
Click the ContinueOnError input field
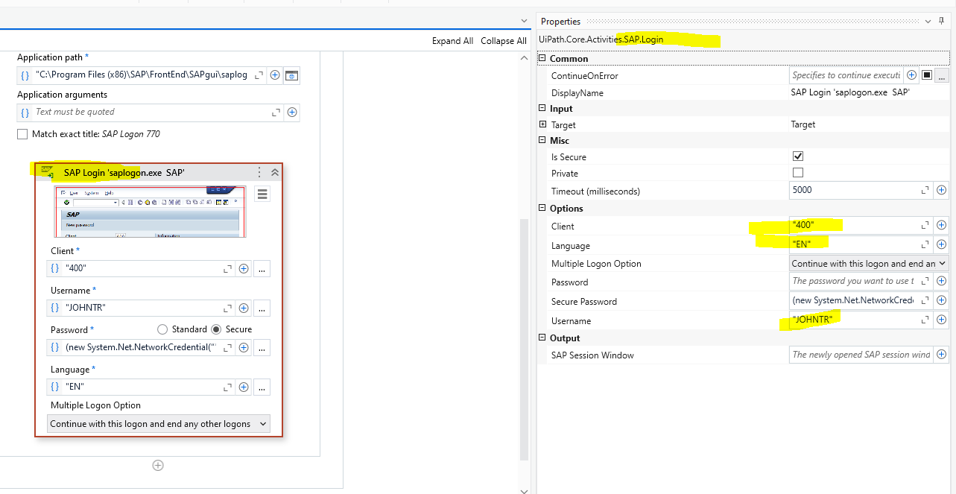(846, 75)
